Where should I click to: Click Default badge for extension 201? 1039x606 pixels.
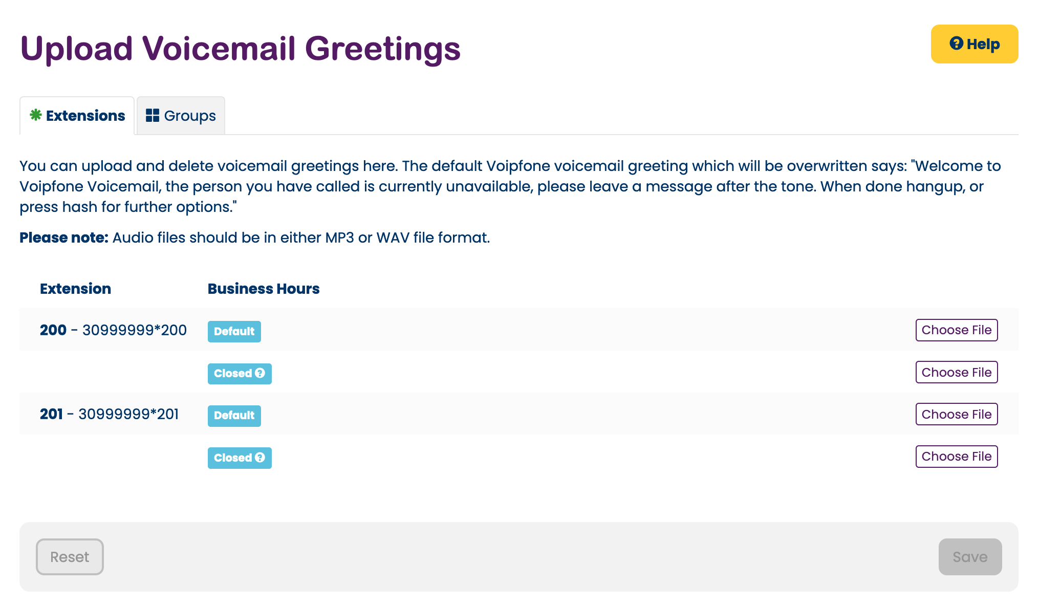(x=234, y=415)
